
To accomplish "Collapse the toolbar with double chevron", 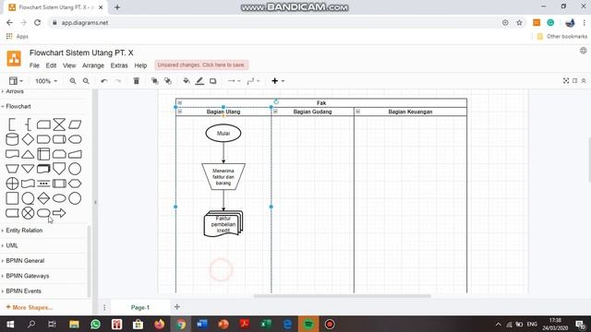I will tap(584, 81).
